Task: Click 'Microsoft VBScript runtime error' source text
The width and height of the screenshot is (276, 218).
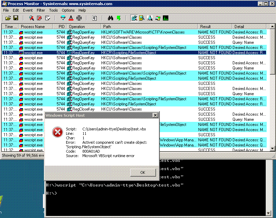Action: click(x=108, y=156)
